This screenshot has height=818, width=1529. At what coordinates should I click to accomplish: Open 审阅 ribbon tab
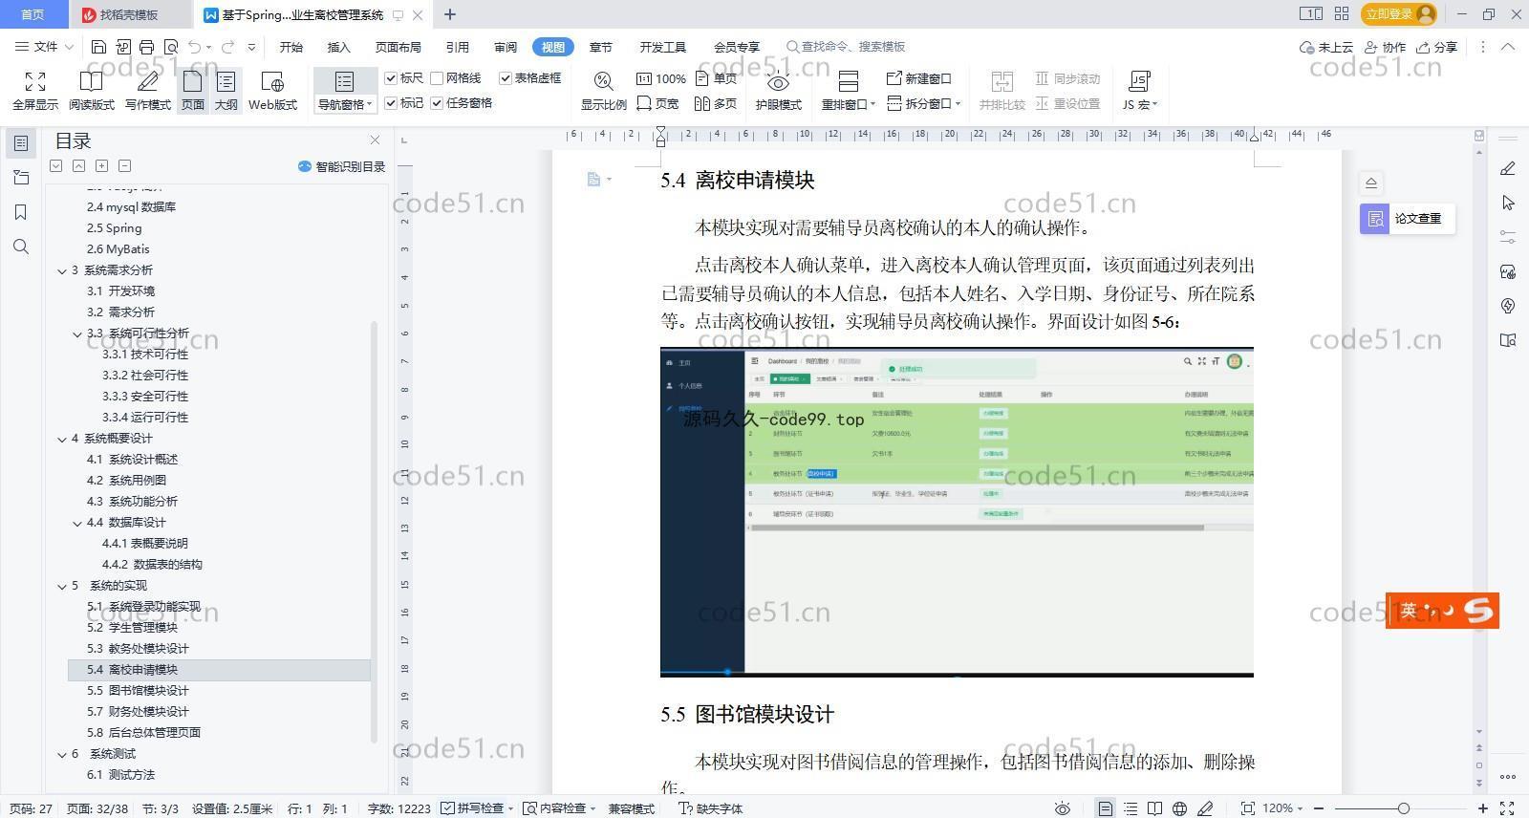[x=506, y=47]
